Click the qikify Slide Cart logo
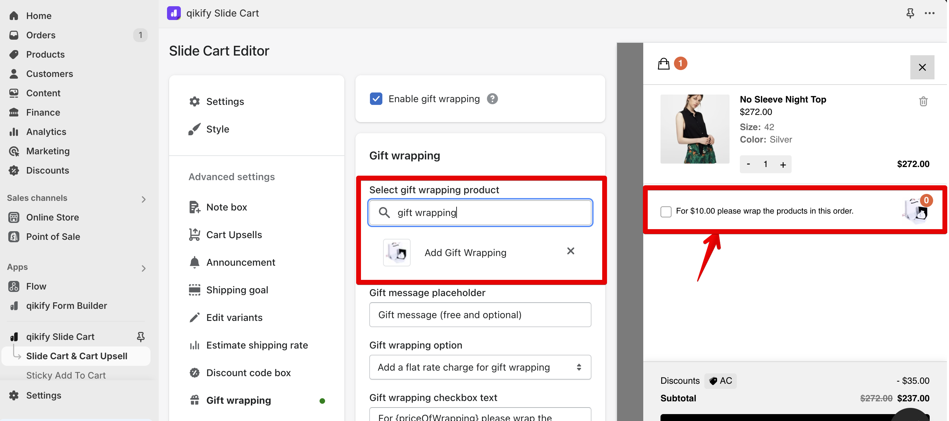Image resolution: width=949 pixels, height=421 pixels. [174, 13]
